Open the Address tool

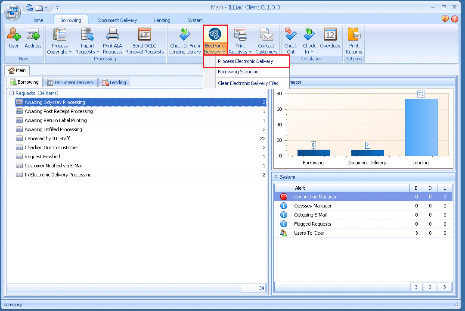33,39
